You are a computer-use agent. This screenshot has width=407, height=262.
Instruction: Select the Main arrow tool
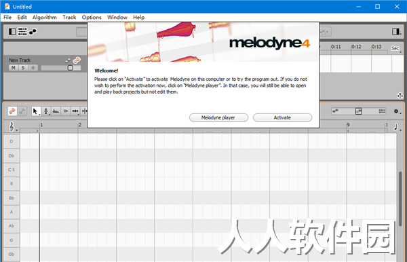click(35, 111)
